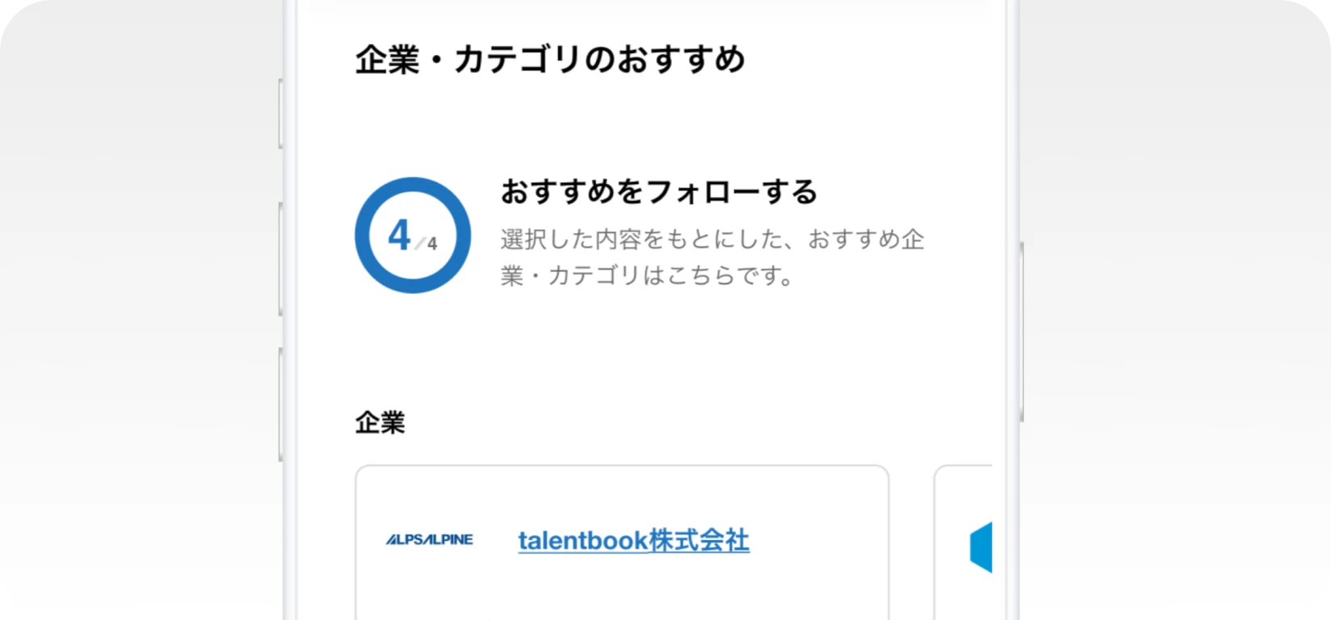This screenshot has height=620, width=1331.
Task: Tap the 企業 section label
Action: coord(380,421)
